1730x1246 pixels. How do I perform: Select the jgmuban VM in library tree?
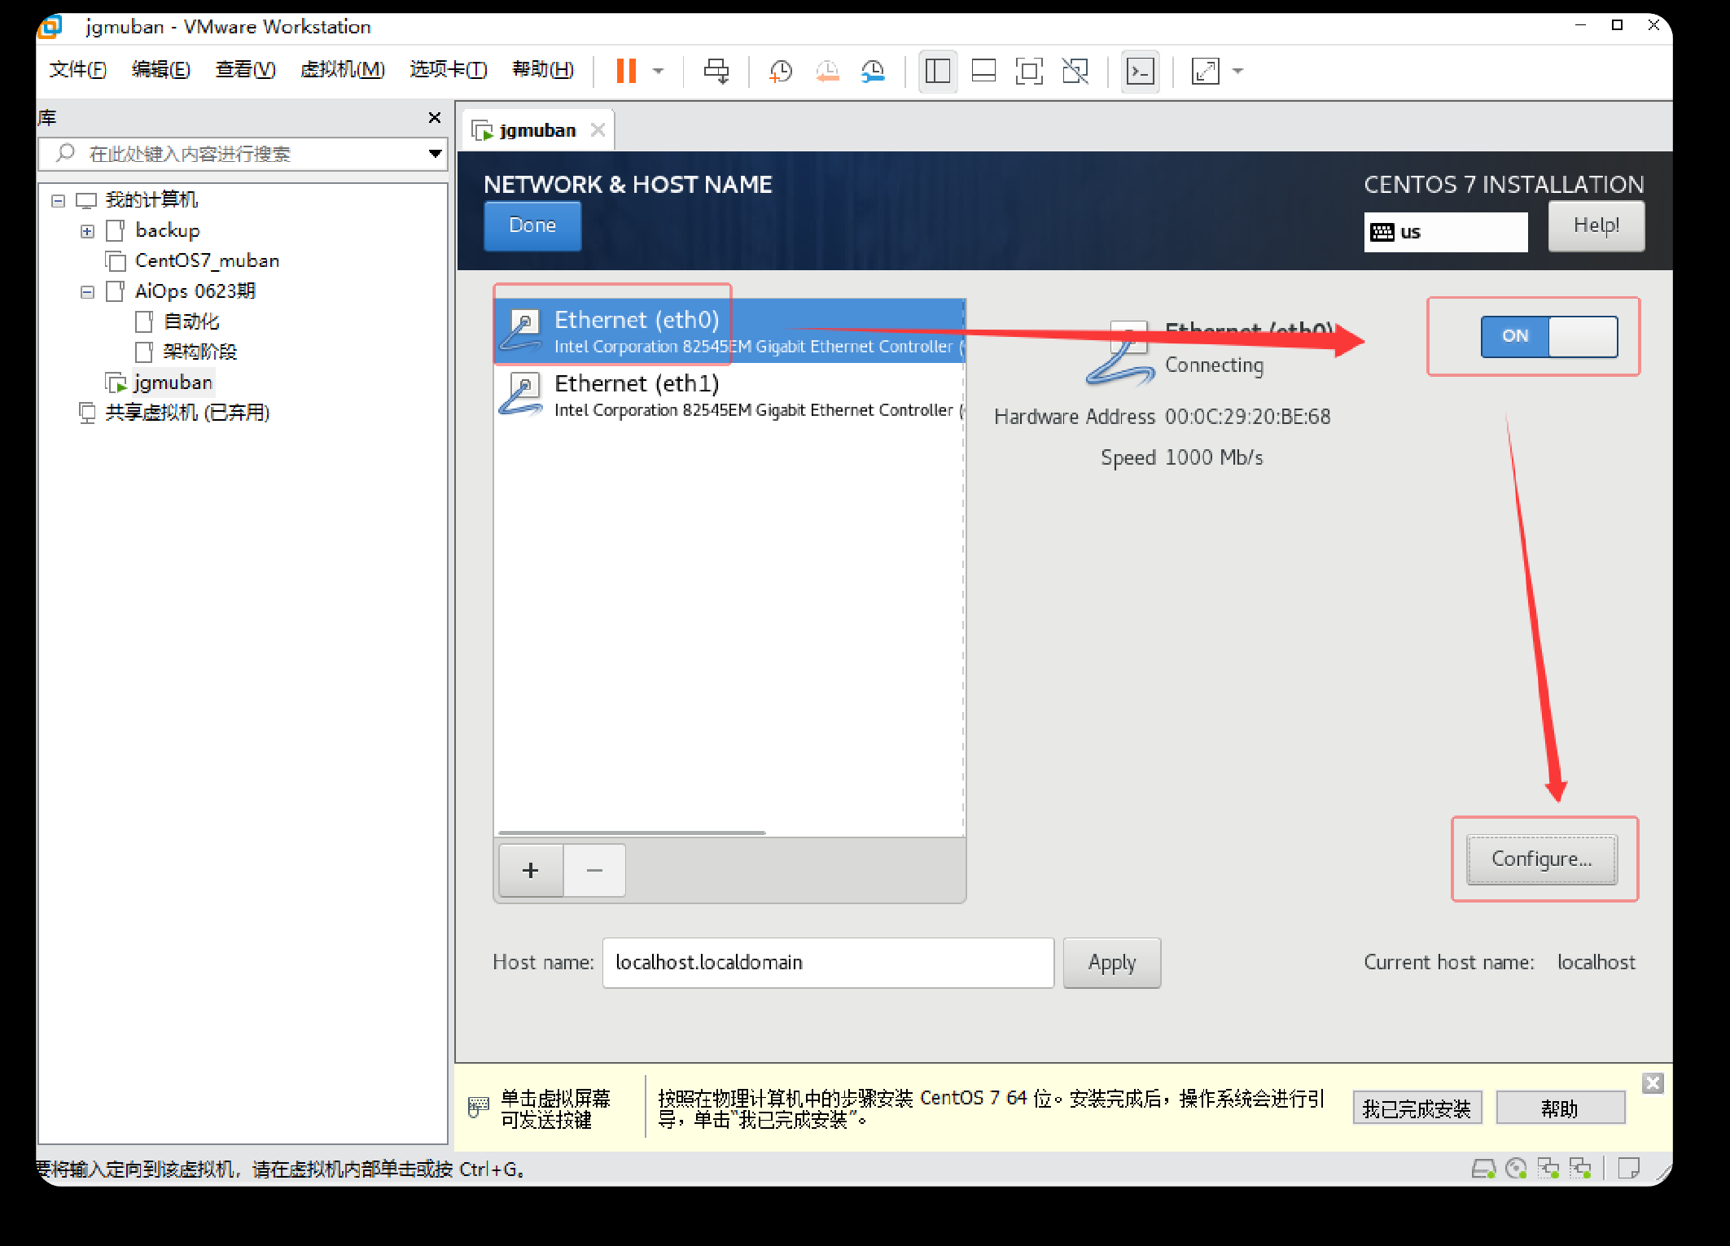pos(173,383)
